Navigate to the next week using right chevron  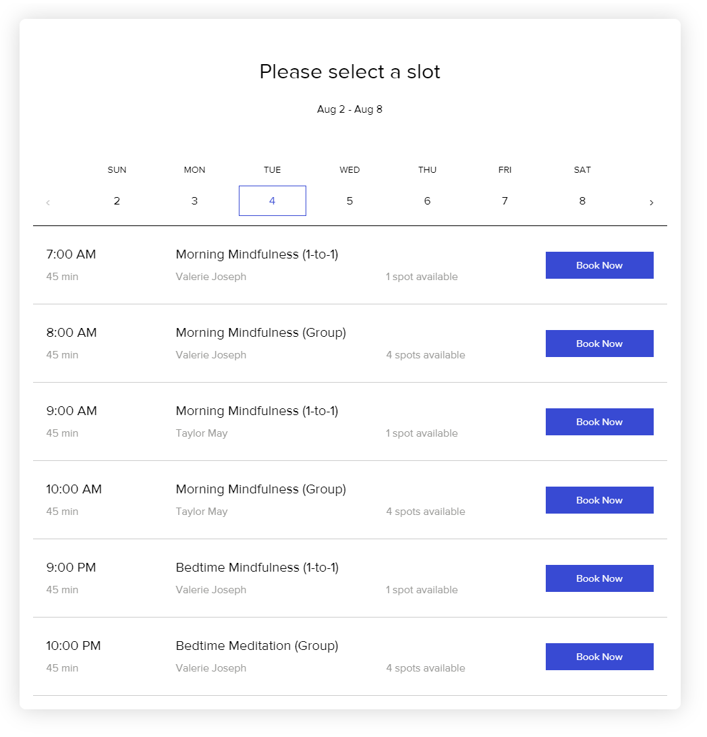click(652, 202)
